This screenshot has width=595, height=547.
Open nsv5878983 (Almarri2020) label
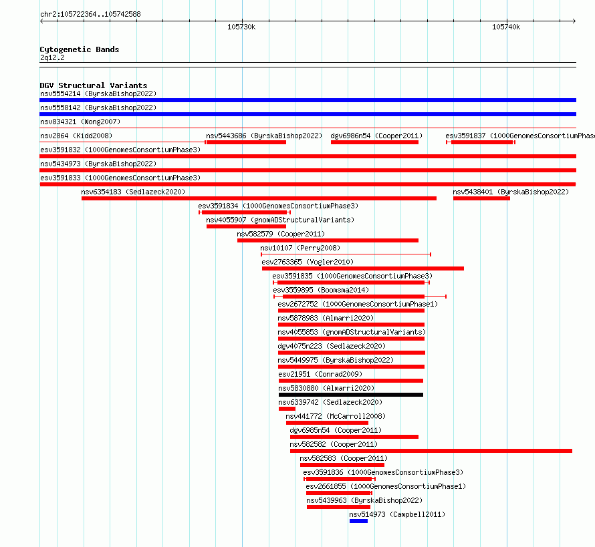point(326,318)
